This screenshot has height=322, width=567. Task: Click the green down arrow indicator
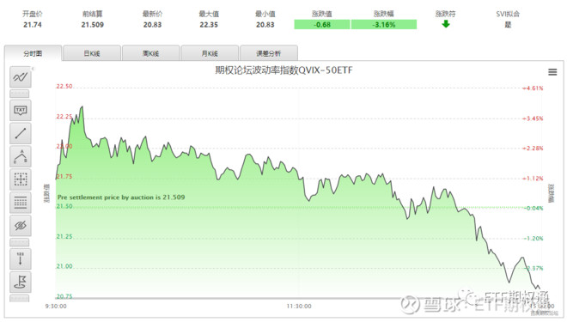tap(446, 24)
